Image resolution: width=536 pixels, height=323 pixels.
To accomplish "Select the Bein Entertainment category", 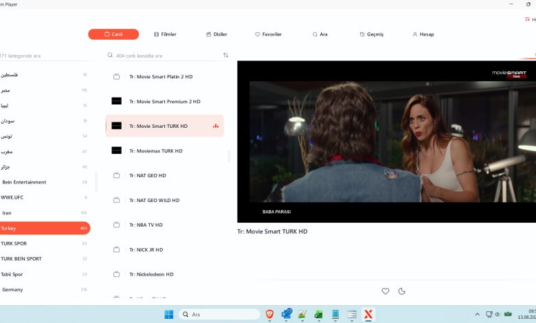I will click(45, 182).
